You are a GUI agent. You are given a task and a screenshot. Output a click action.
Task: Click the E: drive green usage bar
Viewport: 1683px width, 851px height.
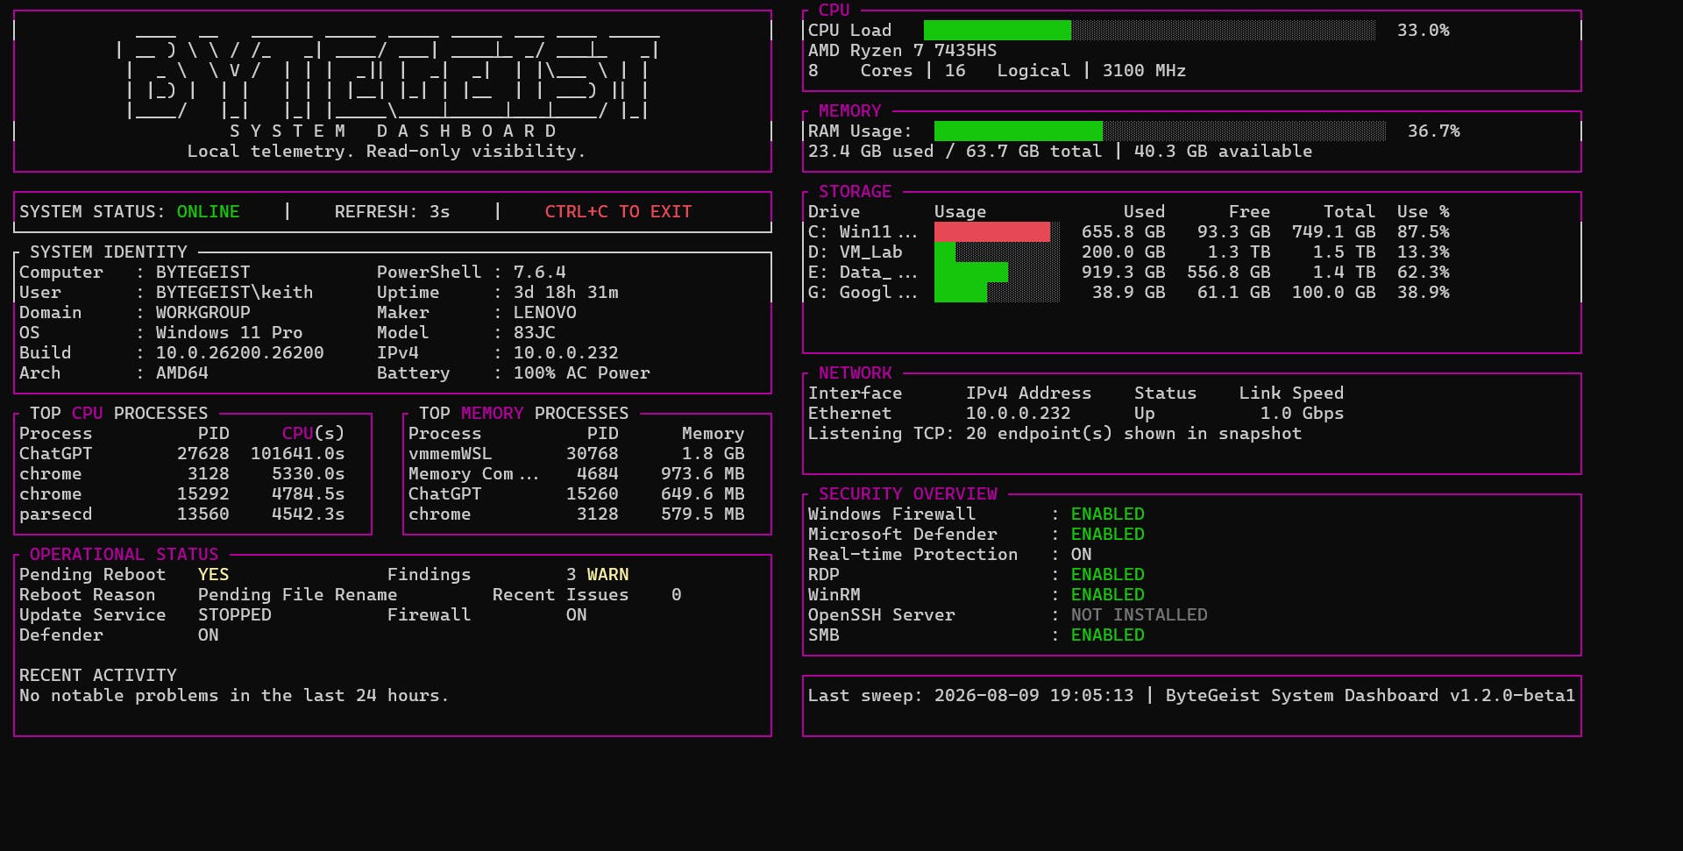(971, 272)
